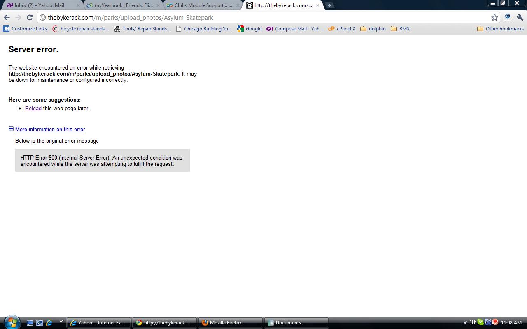Open the wrench settings menu
Screen dimensions: 527x329
coord(520,17)
